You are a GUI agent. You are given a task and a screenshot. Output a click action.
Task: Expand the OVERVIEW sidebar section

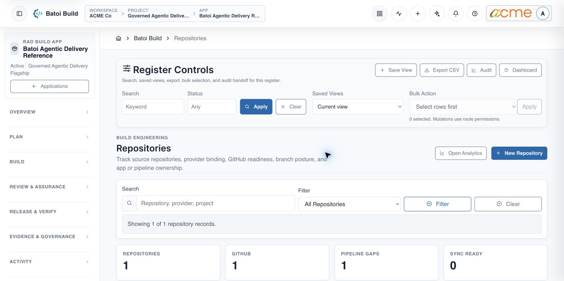click(x=49, y=112)
